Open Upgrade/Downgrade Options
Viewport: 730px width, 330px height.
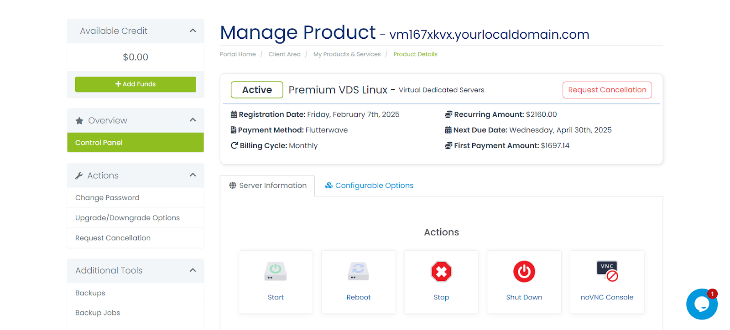coord(136,218)
